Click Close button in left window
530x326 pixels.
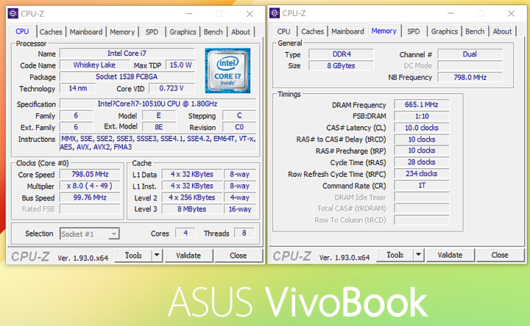[239, 256]
